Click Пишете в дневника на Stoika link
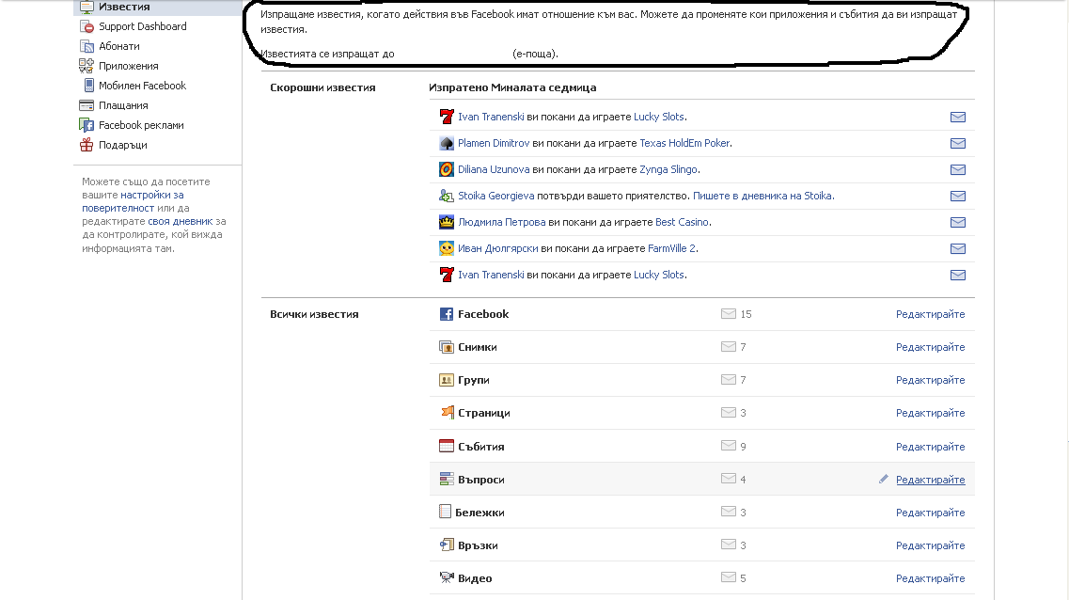The image size is (1069, 600). click(762, 197)
